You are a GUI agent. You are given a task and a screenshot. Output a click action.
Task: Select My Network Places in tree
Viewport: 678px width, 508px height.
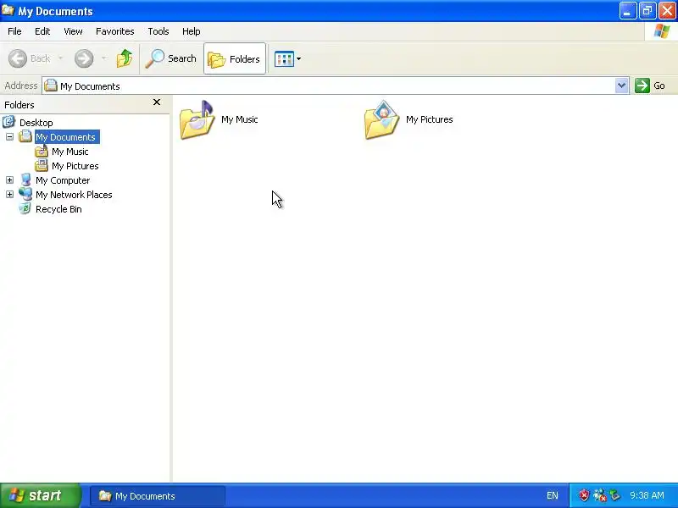click(x=74, y=195)
